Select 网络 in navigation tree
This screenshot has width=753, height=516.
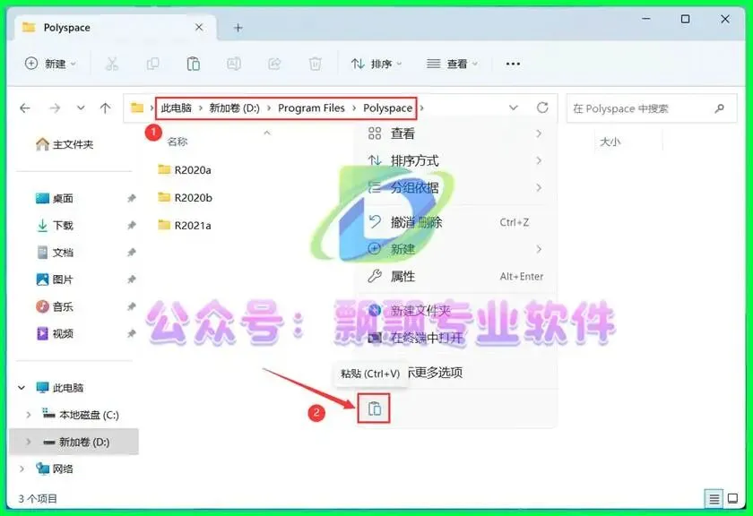click(55, 469)
